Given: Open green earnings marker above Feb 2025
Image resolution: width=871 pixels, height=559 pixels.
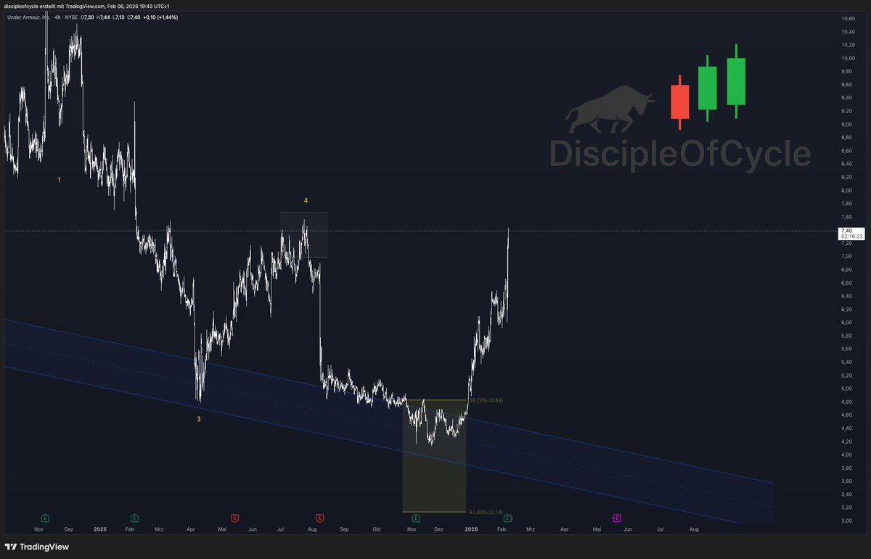Looking at the screenshot, I should click(x=135, y=518).
